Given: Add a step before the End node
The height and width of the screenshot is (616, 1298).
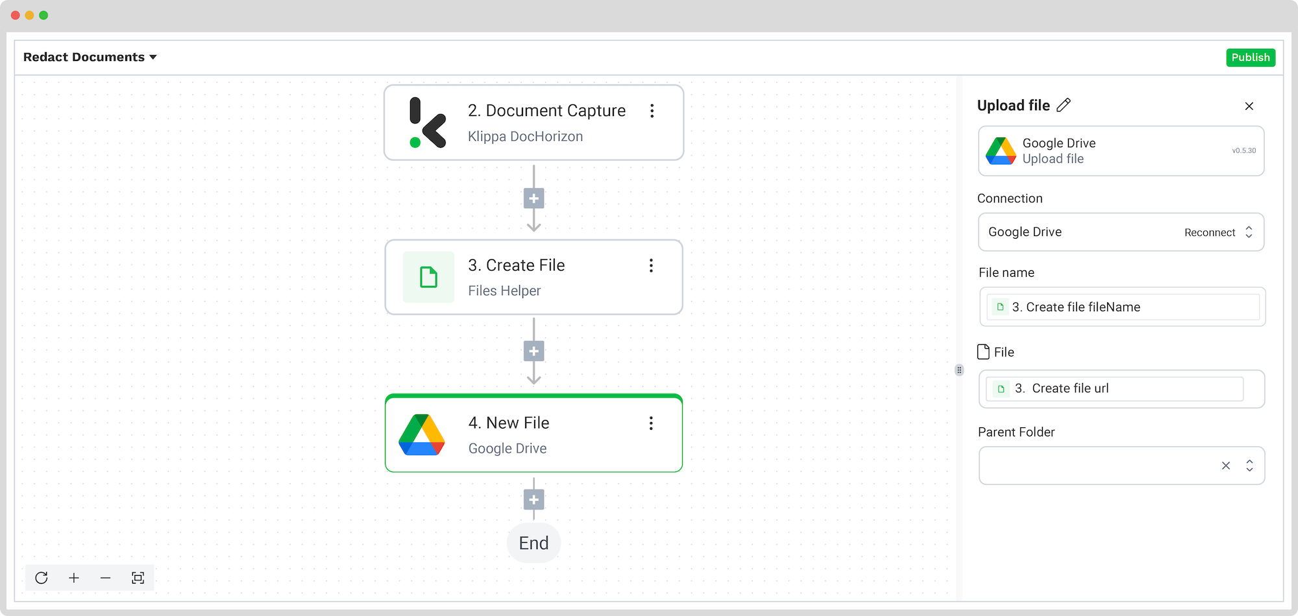Looking at the screenshot, I should (533, 500).
